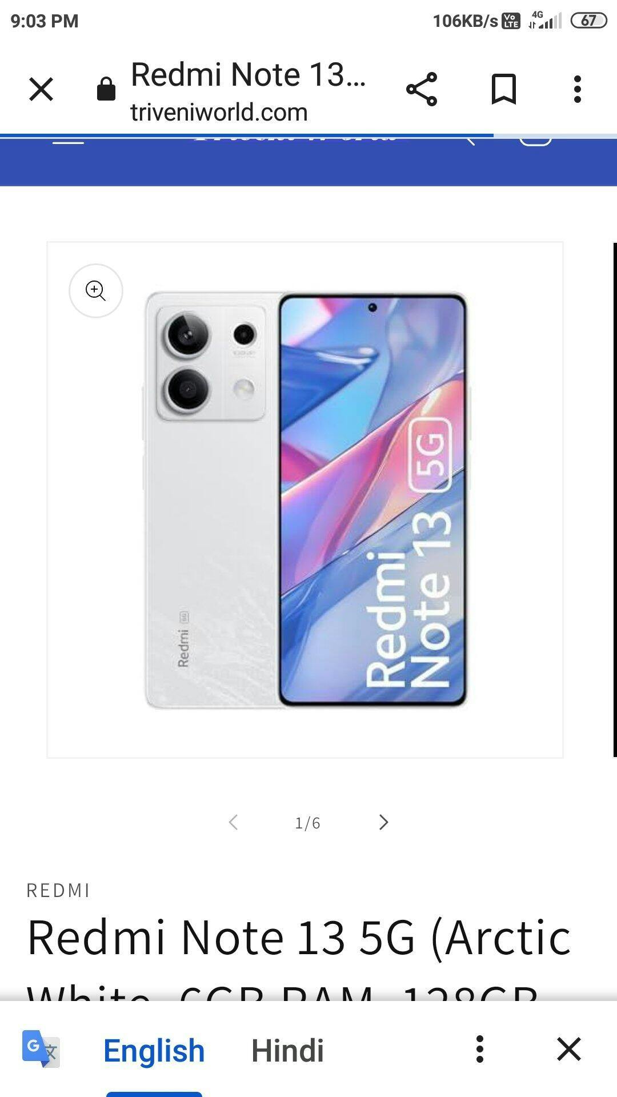Screen dimensions: 617x1097
Task: Open the browser three-dot overflow menu
Action: click(x=578, y=89)
